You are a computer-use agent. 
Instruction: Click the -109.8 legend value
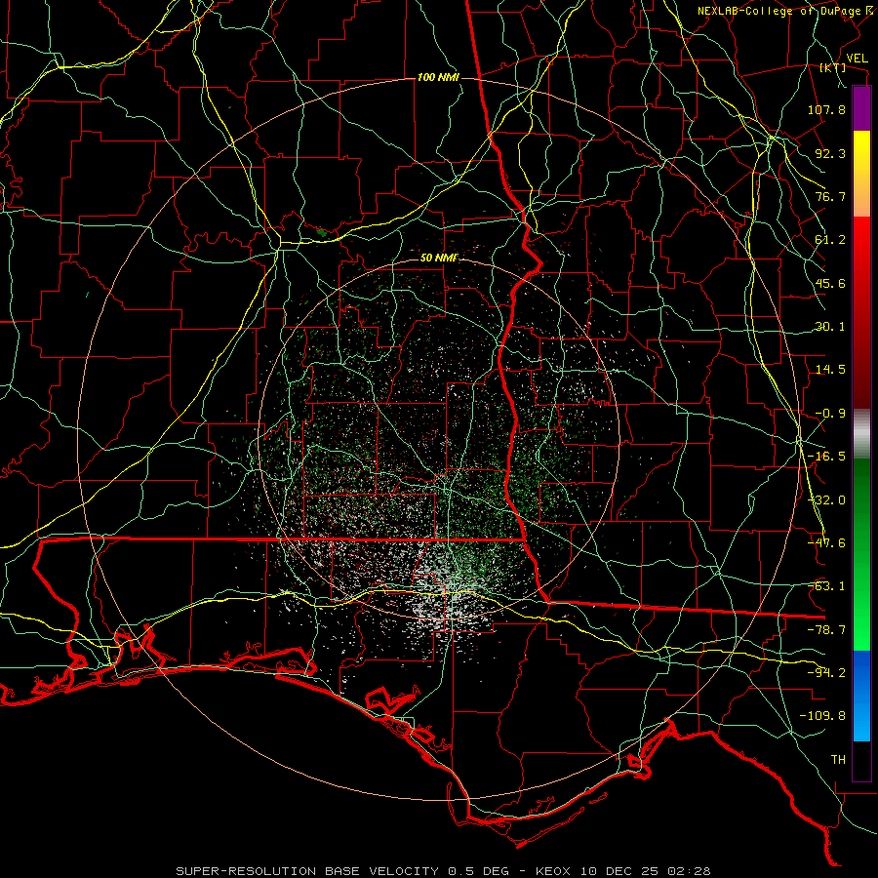pos(822,716)
